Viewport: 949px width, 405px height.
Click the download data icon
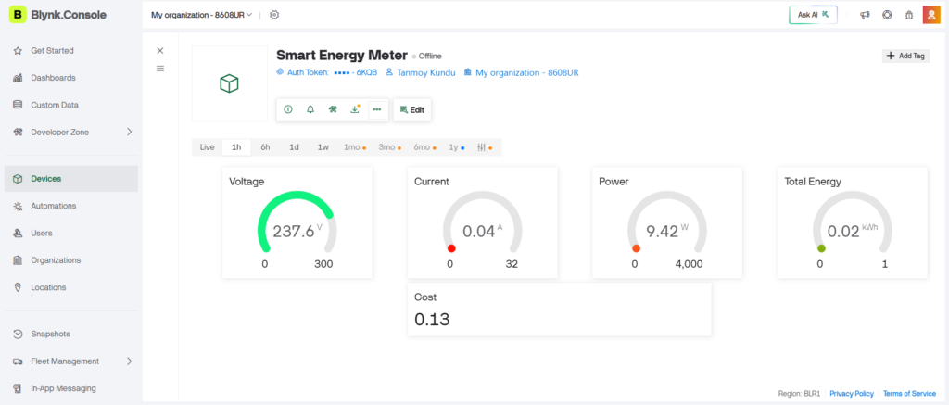(355, 109)
